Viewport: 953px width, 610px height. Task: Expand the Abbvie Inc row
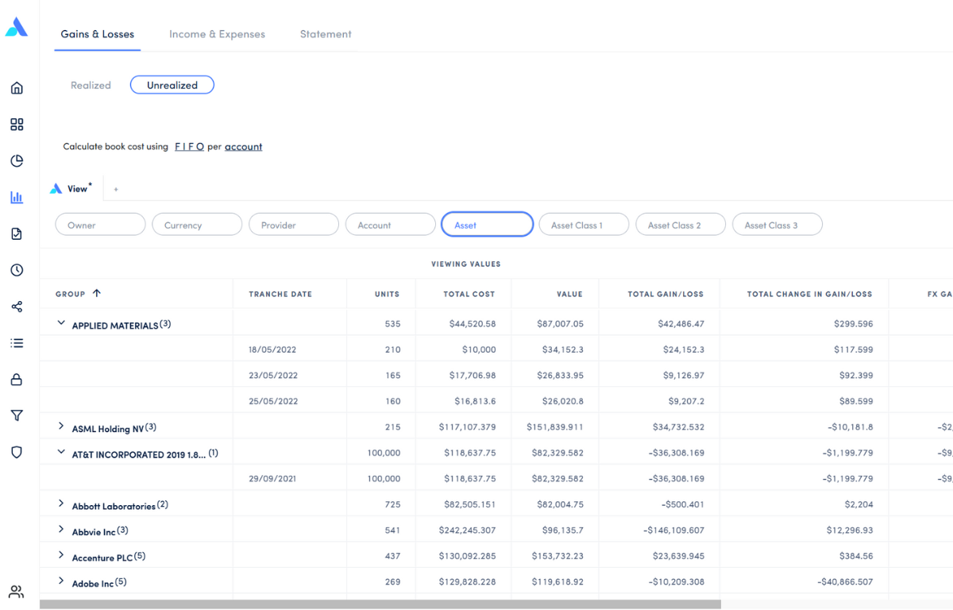coord(61,530)
